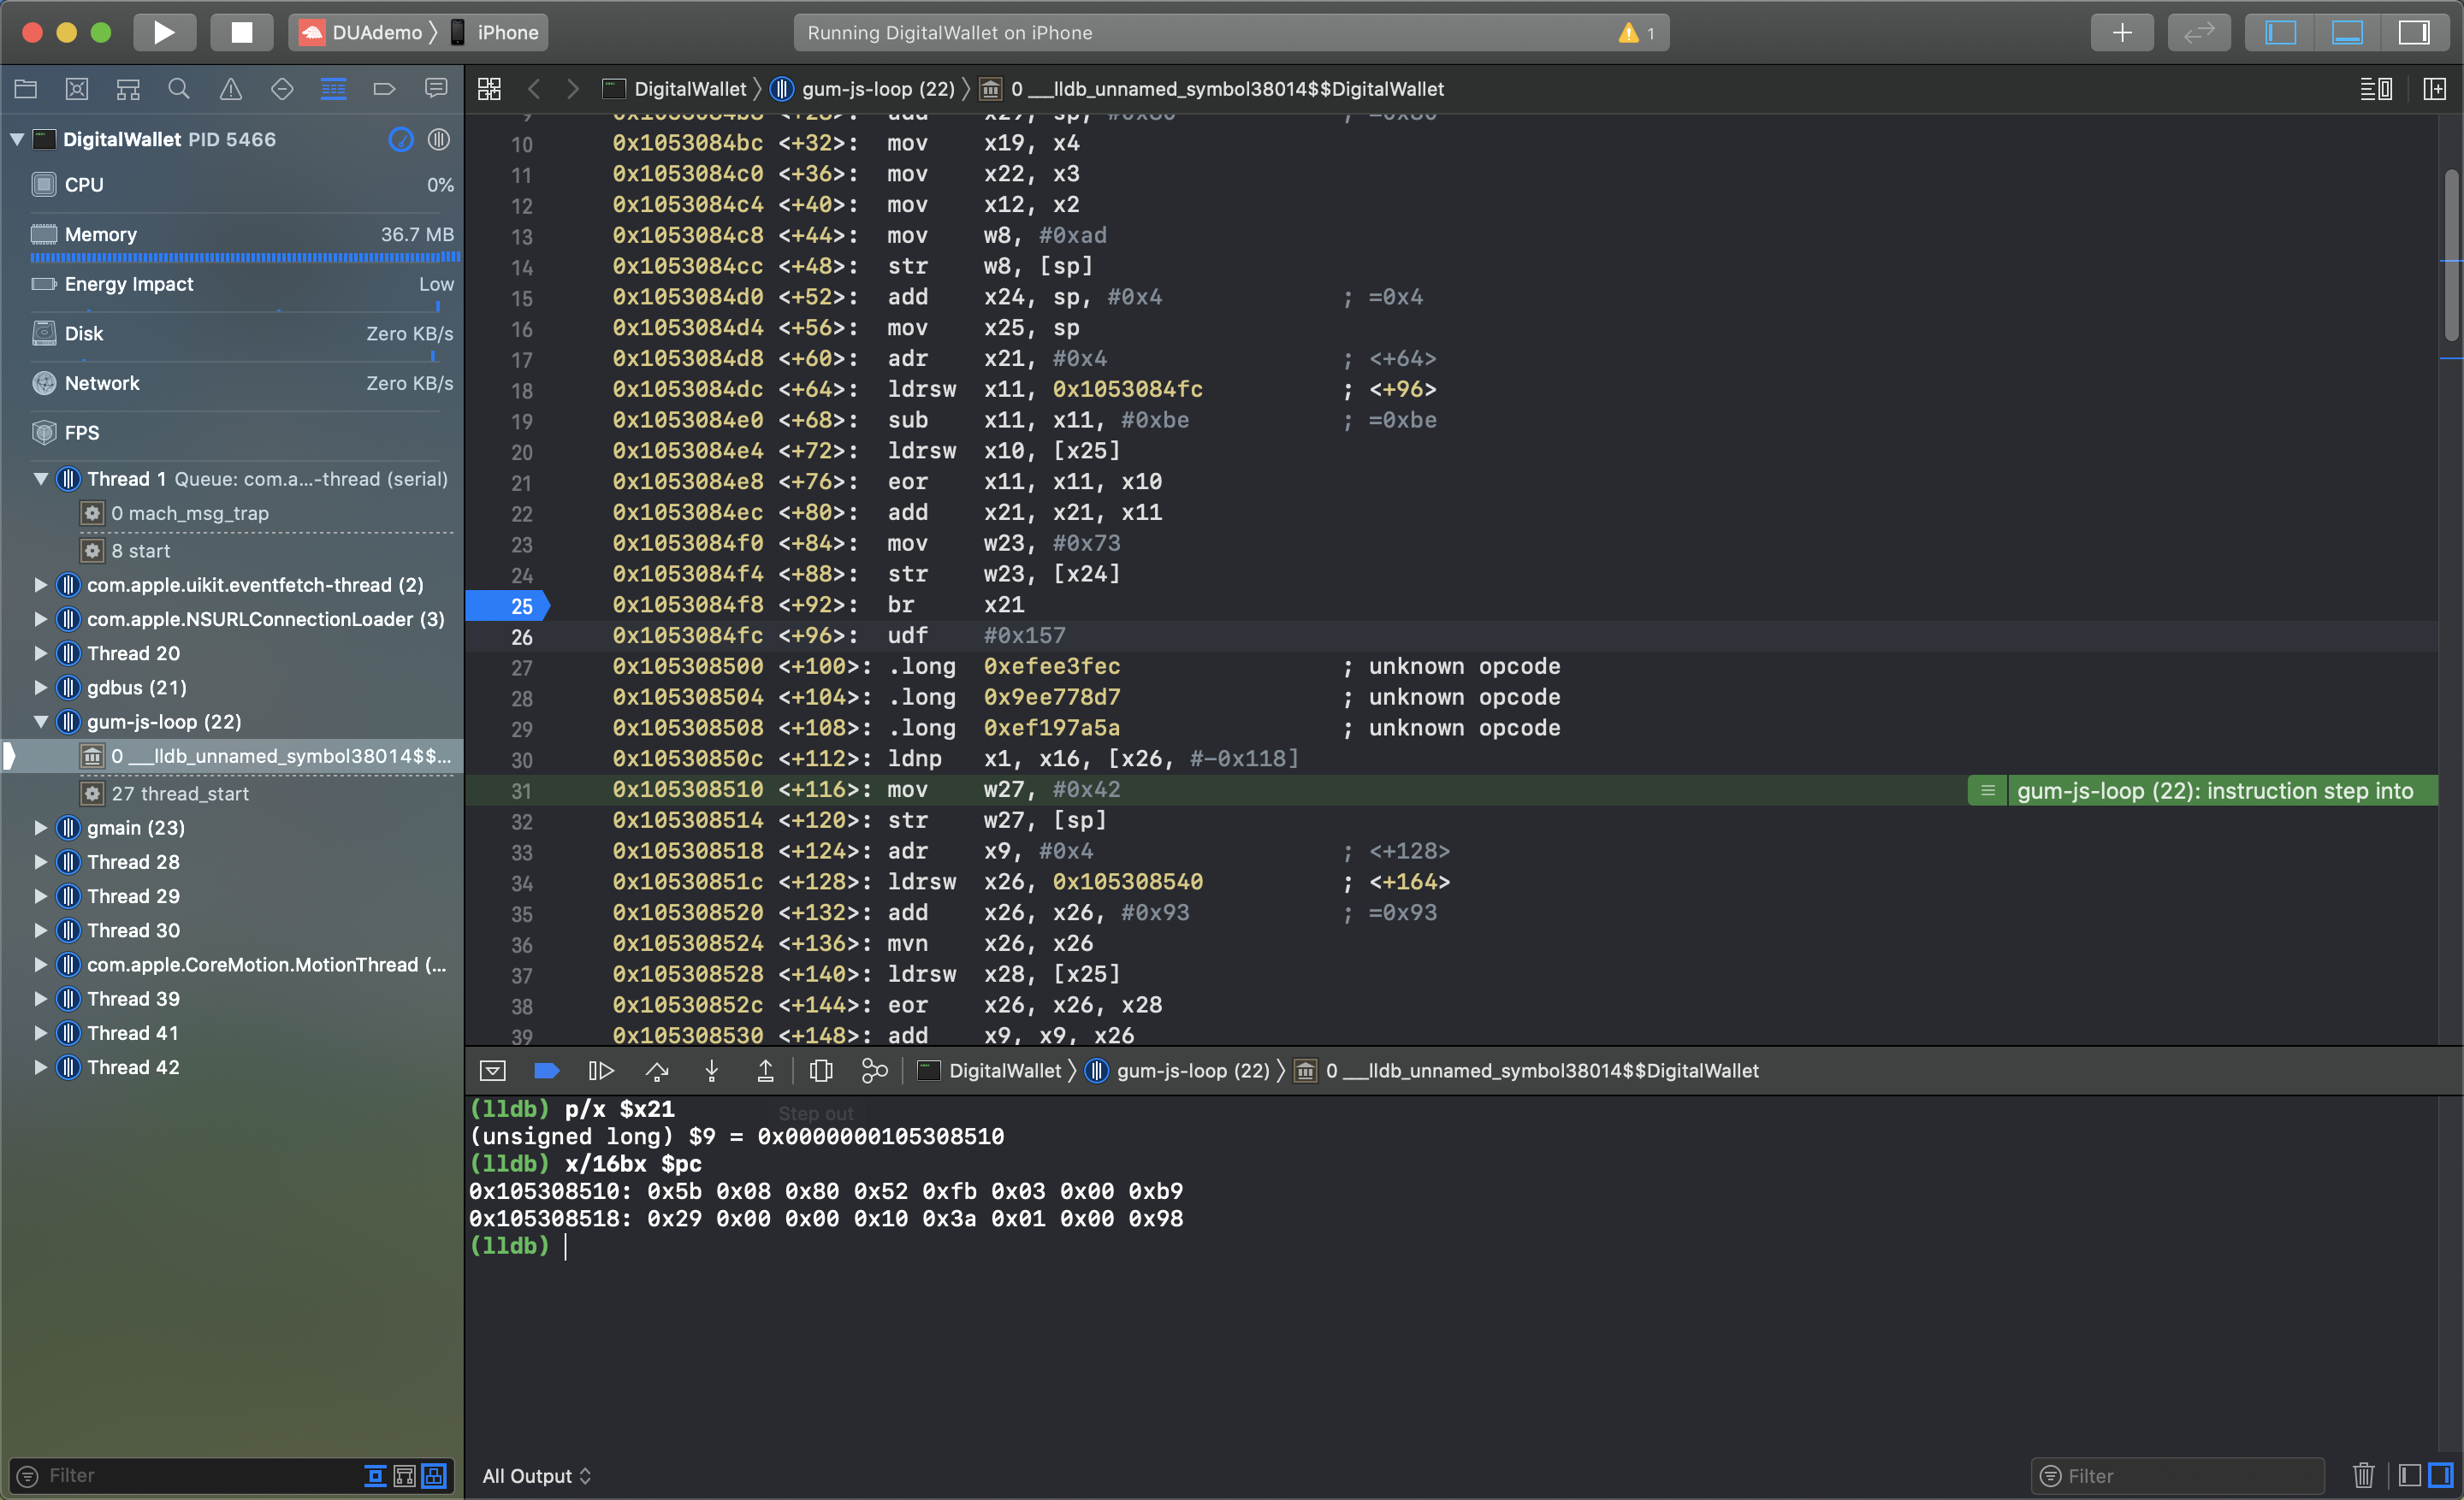Image resolution: width=2464 pixels, height=1500 pixels.
Task: Collapse the DigitalWallet process tree
Action: (17, 139)
